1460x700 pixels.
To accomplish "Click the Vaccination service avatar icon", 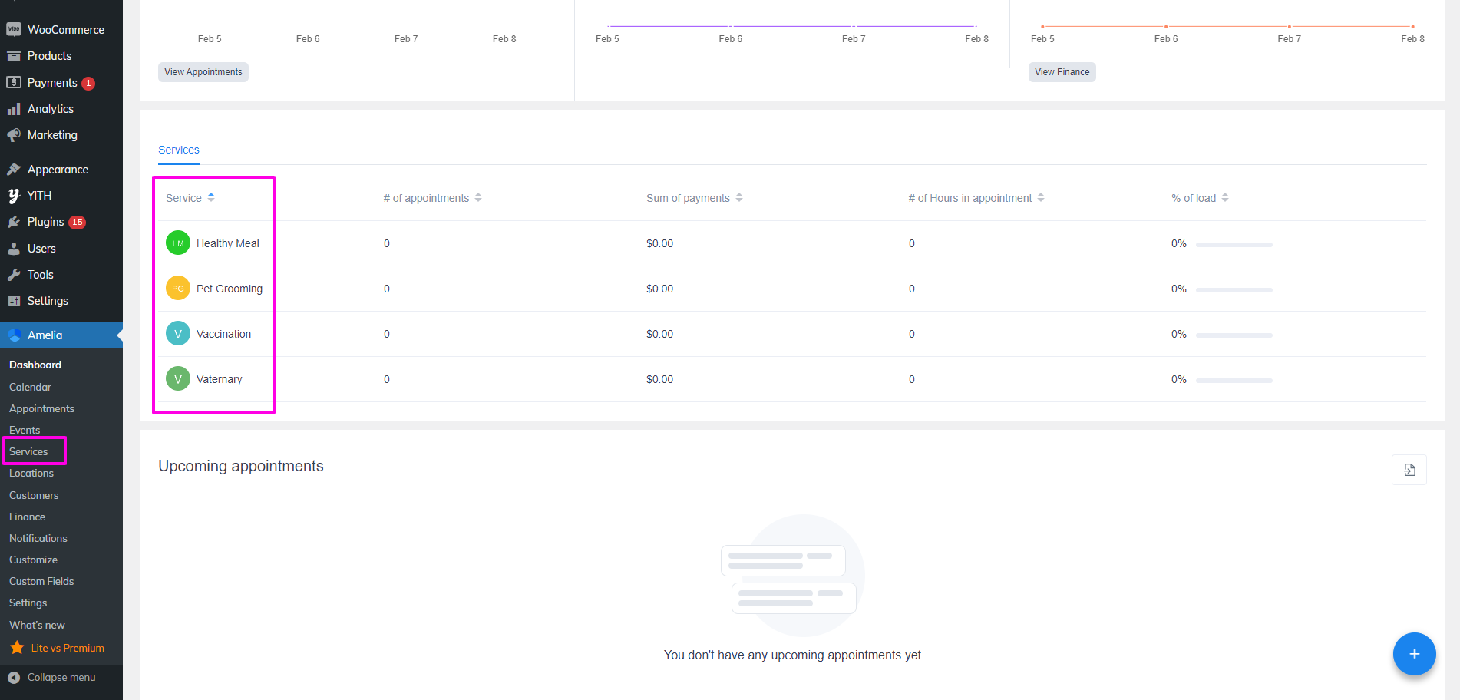I will point(178,334).
